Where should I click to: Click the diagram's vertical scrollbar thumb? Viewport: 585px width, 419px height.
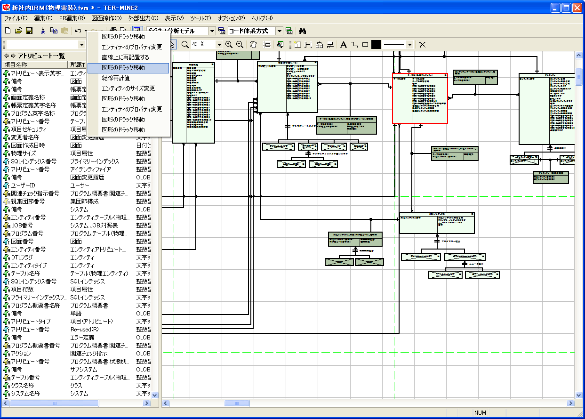578,77
